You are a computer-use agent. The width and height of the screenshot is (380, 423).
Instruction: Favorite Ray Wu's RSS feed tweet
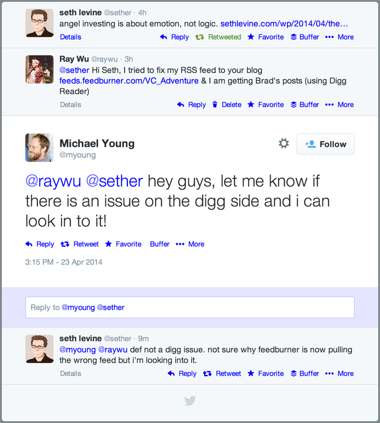click(265, 105)
